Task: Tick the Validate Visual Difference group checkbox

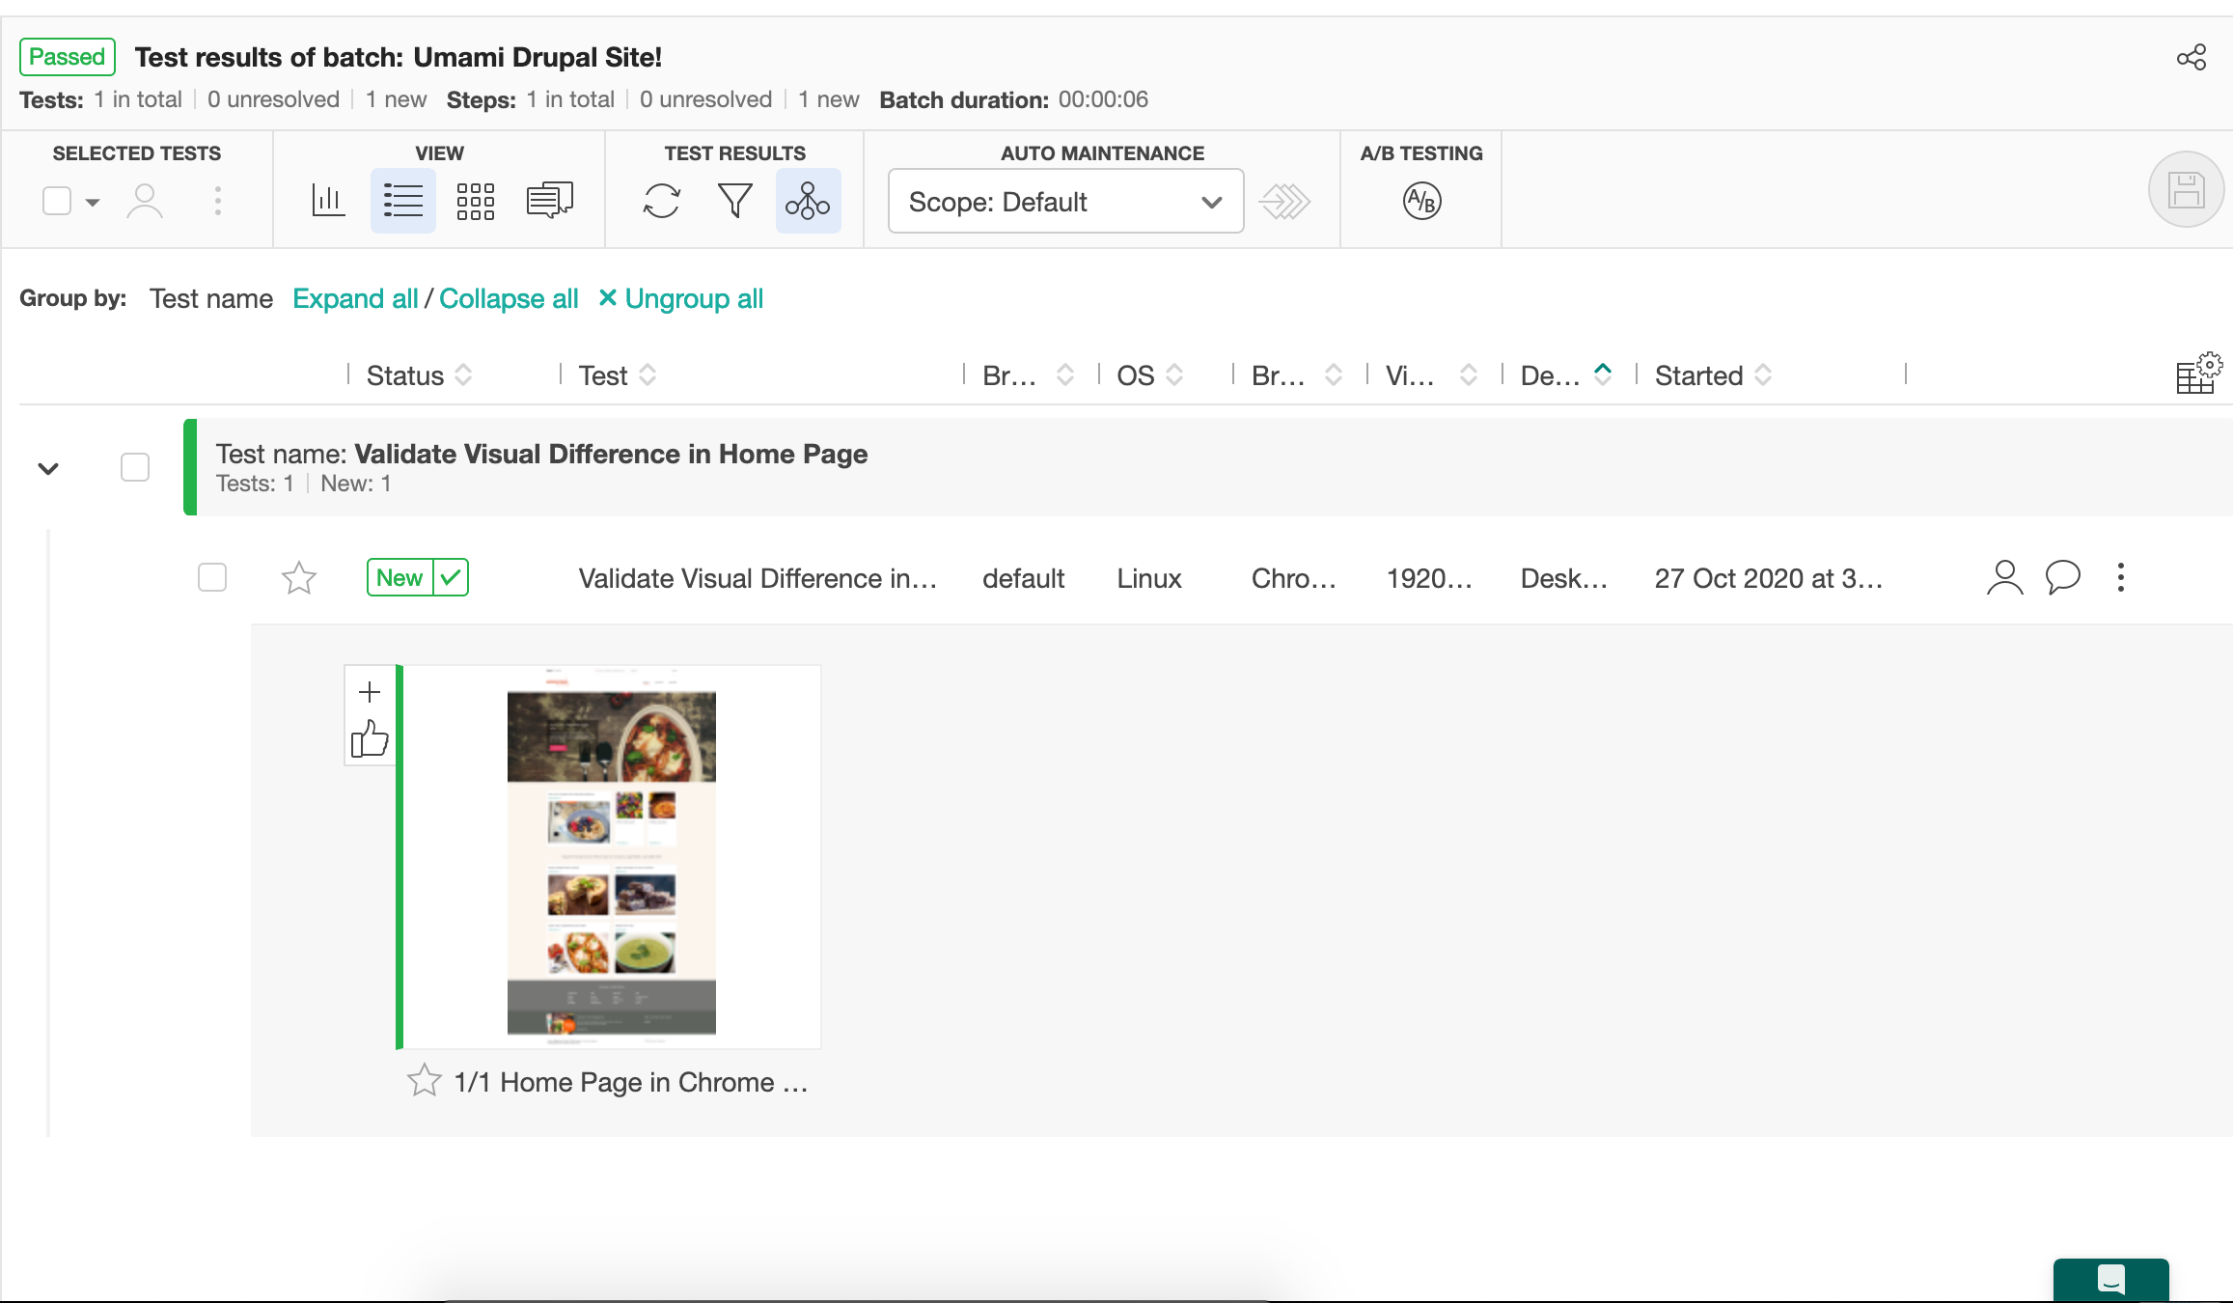Action: click(x=135, y=467)
